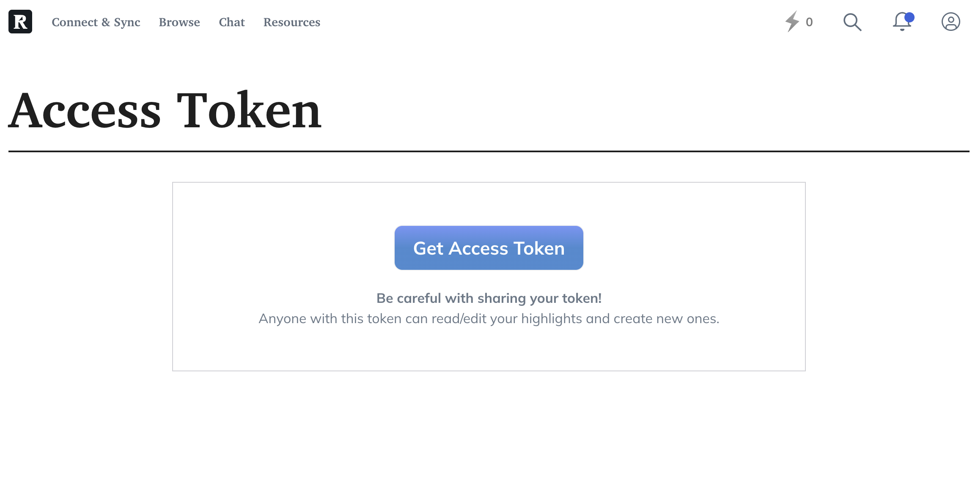Screen dimensions: 978x494
Task: Open the notifications bell
Action: tap(902, 22)
